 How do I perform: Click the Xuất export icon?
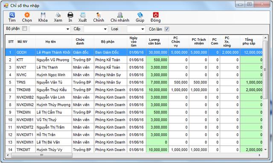tap(82, 15)
